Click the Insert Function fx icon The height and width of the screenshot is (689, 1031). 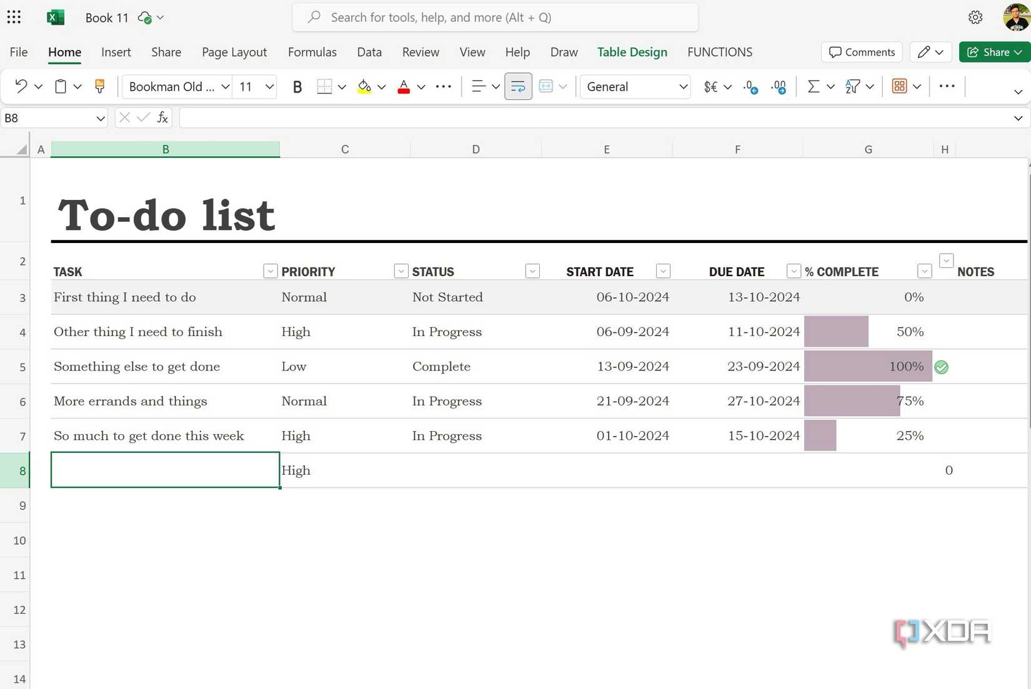[162, 117]
